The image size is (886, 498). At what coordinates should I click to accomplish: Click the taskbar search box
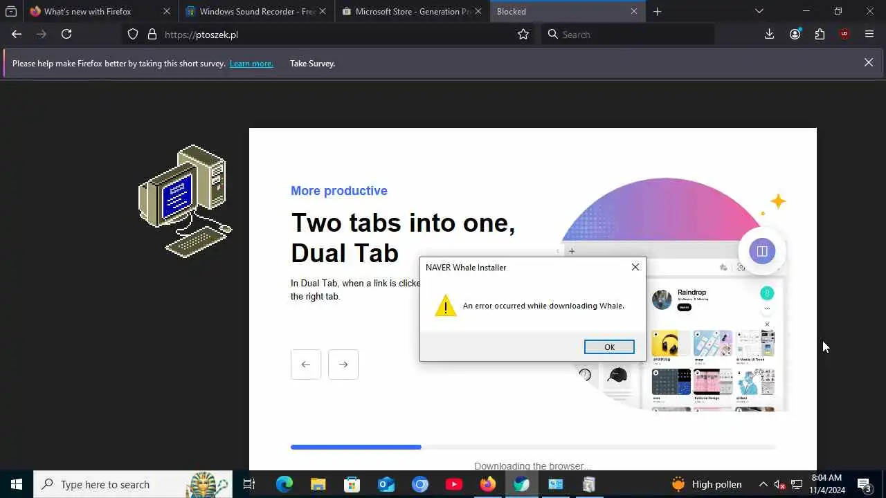coord(133,484)
